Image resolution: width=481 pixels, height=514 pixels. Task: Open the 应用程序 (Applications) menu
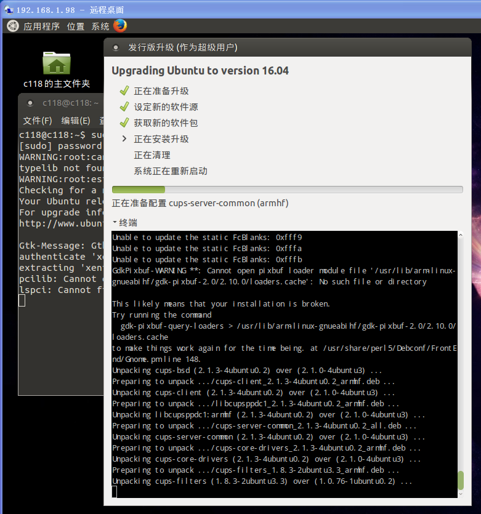41,26
